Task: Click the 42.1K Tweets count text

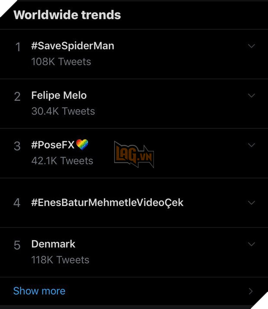Action: coord(62,161)
